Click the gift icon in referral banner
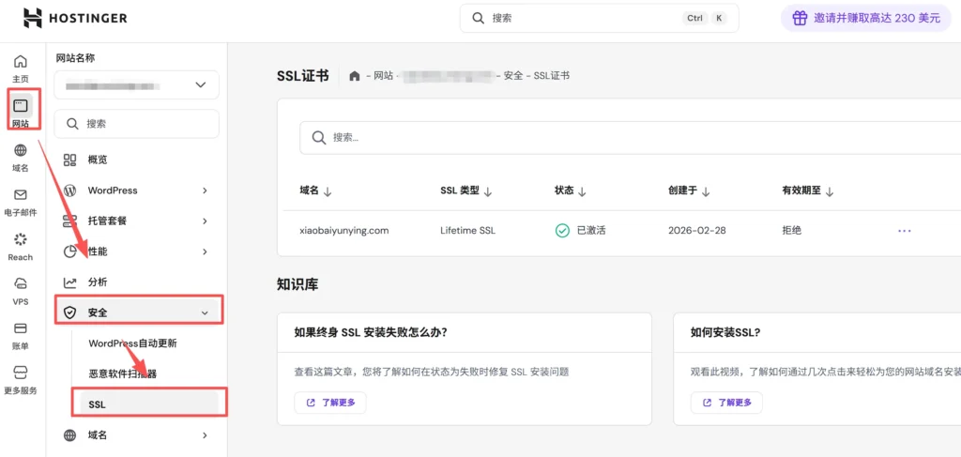This screenshot has height=457, width=961. pyautogui.click(x=800, y=18)
